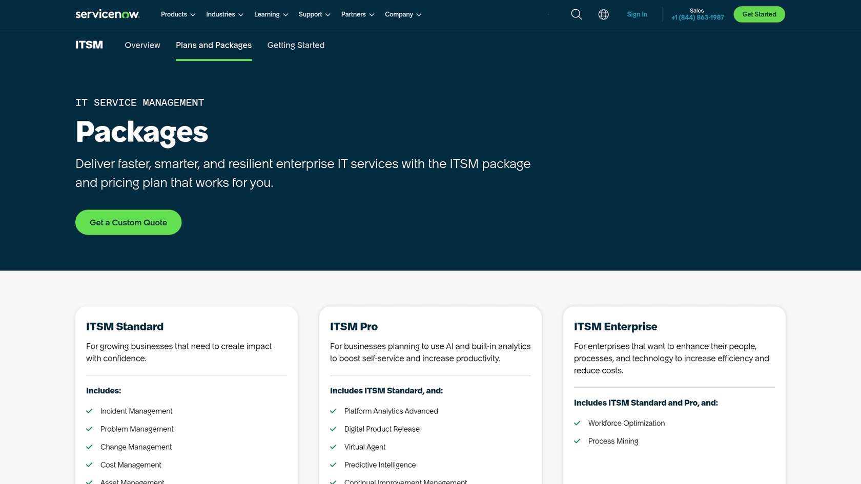Click the checkmark beside Virtual Agent
This screenshot has height=484, width=861.
point(333,447)
